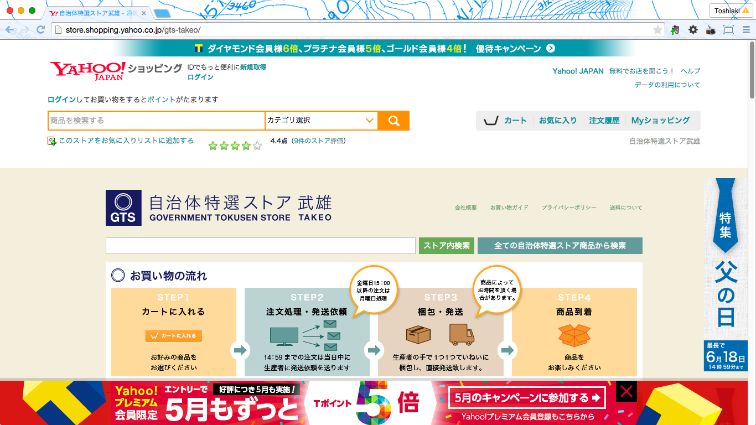Click the star rating icons
This screenshot has width=756, height=425.
pos(235,146)
